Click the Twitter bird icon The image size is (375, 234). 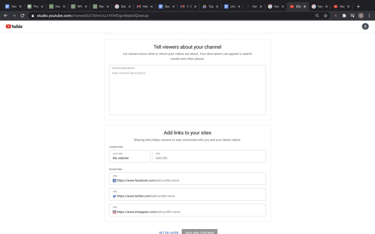coord(114,196)
